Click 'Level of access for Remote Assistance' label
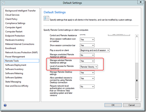Screen dimensions: 146x112 pyautogui.click(x=62, y=67)
